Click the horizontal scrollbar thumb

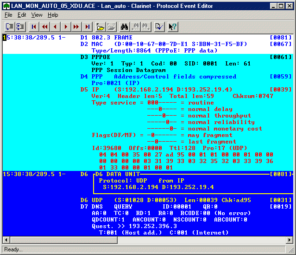pos(63,240)
